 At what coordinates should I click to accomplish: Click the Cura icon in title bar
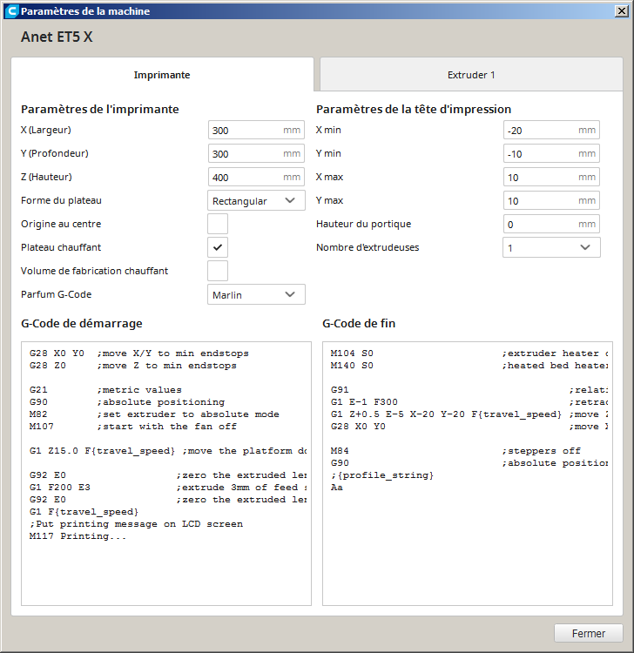(x=12, y=11)
